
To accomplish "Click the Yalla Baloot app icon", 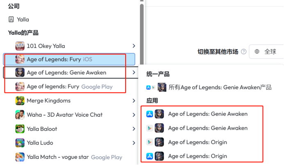I will 20,129.
